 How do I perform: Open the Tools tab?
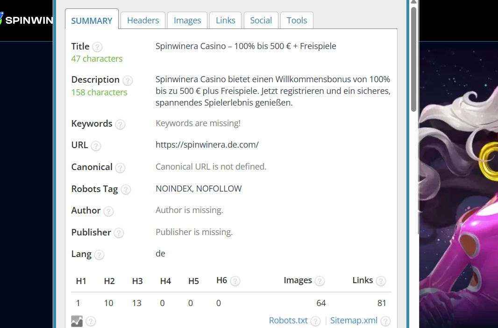(x=297, y=21)
